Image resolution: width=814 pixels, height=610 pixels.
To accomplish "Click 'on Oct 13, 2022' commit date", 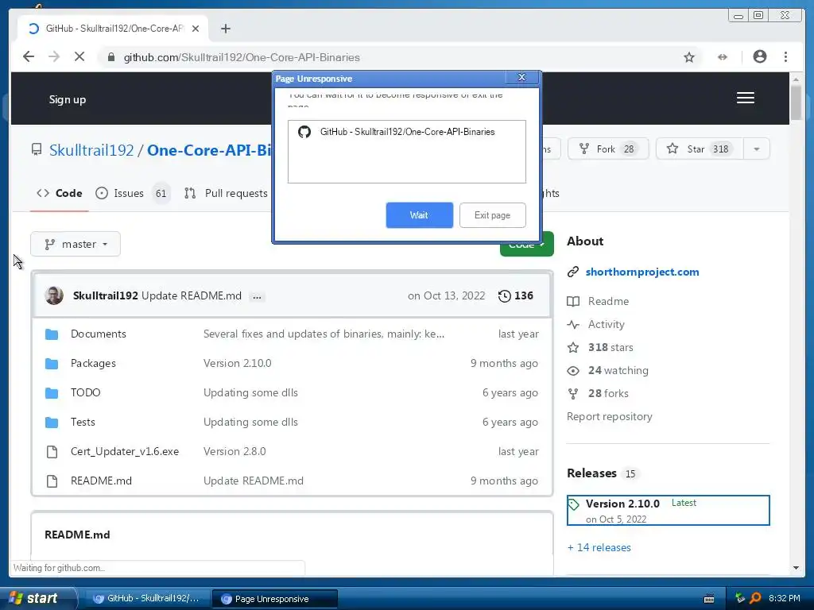I will (x=447, y=295).
